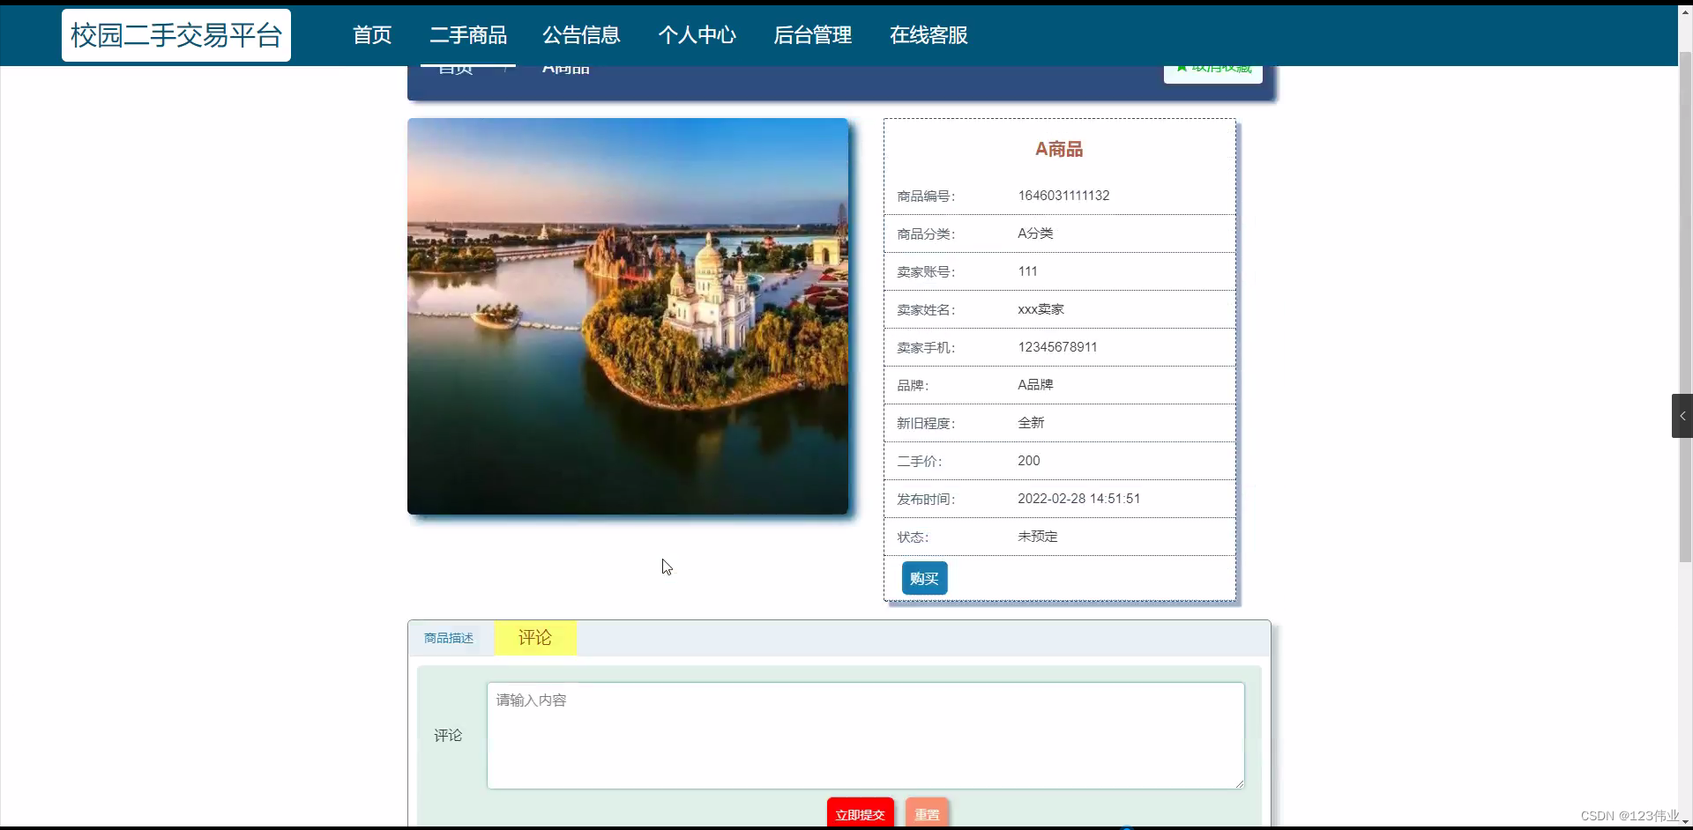Click the 购买 button to buy A商品

click(x=923, y=578)
